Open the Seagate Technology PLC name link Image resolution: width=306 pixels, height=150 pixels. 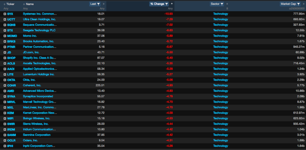[39, 30]
